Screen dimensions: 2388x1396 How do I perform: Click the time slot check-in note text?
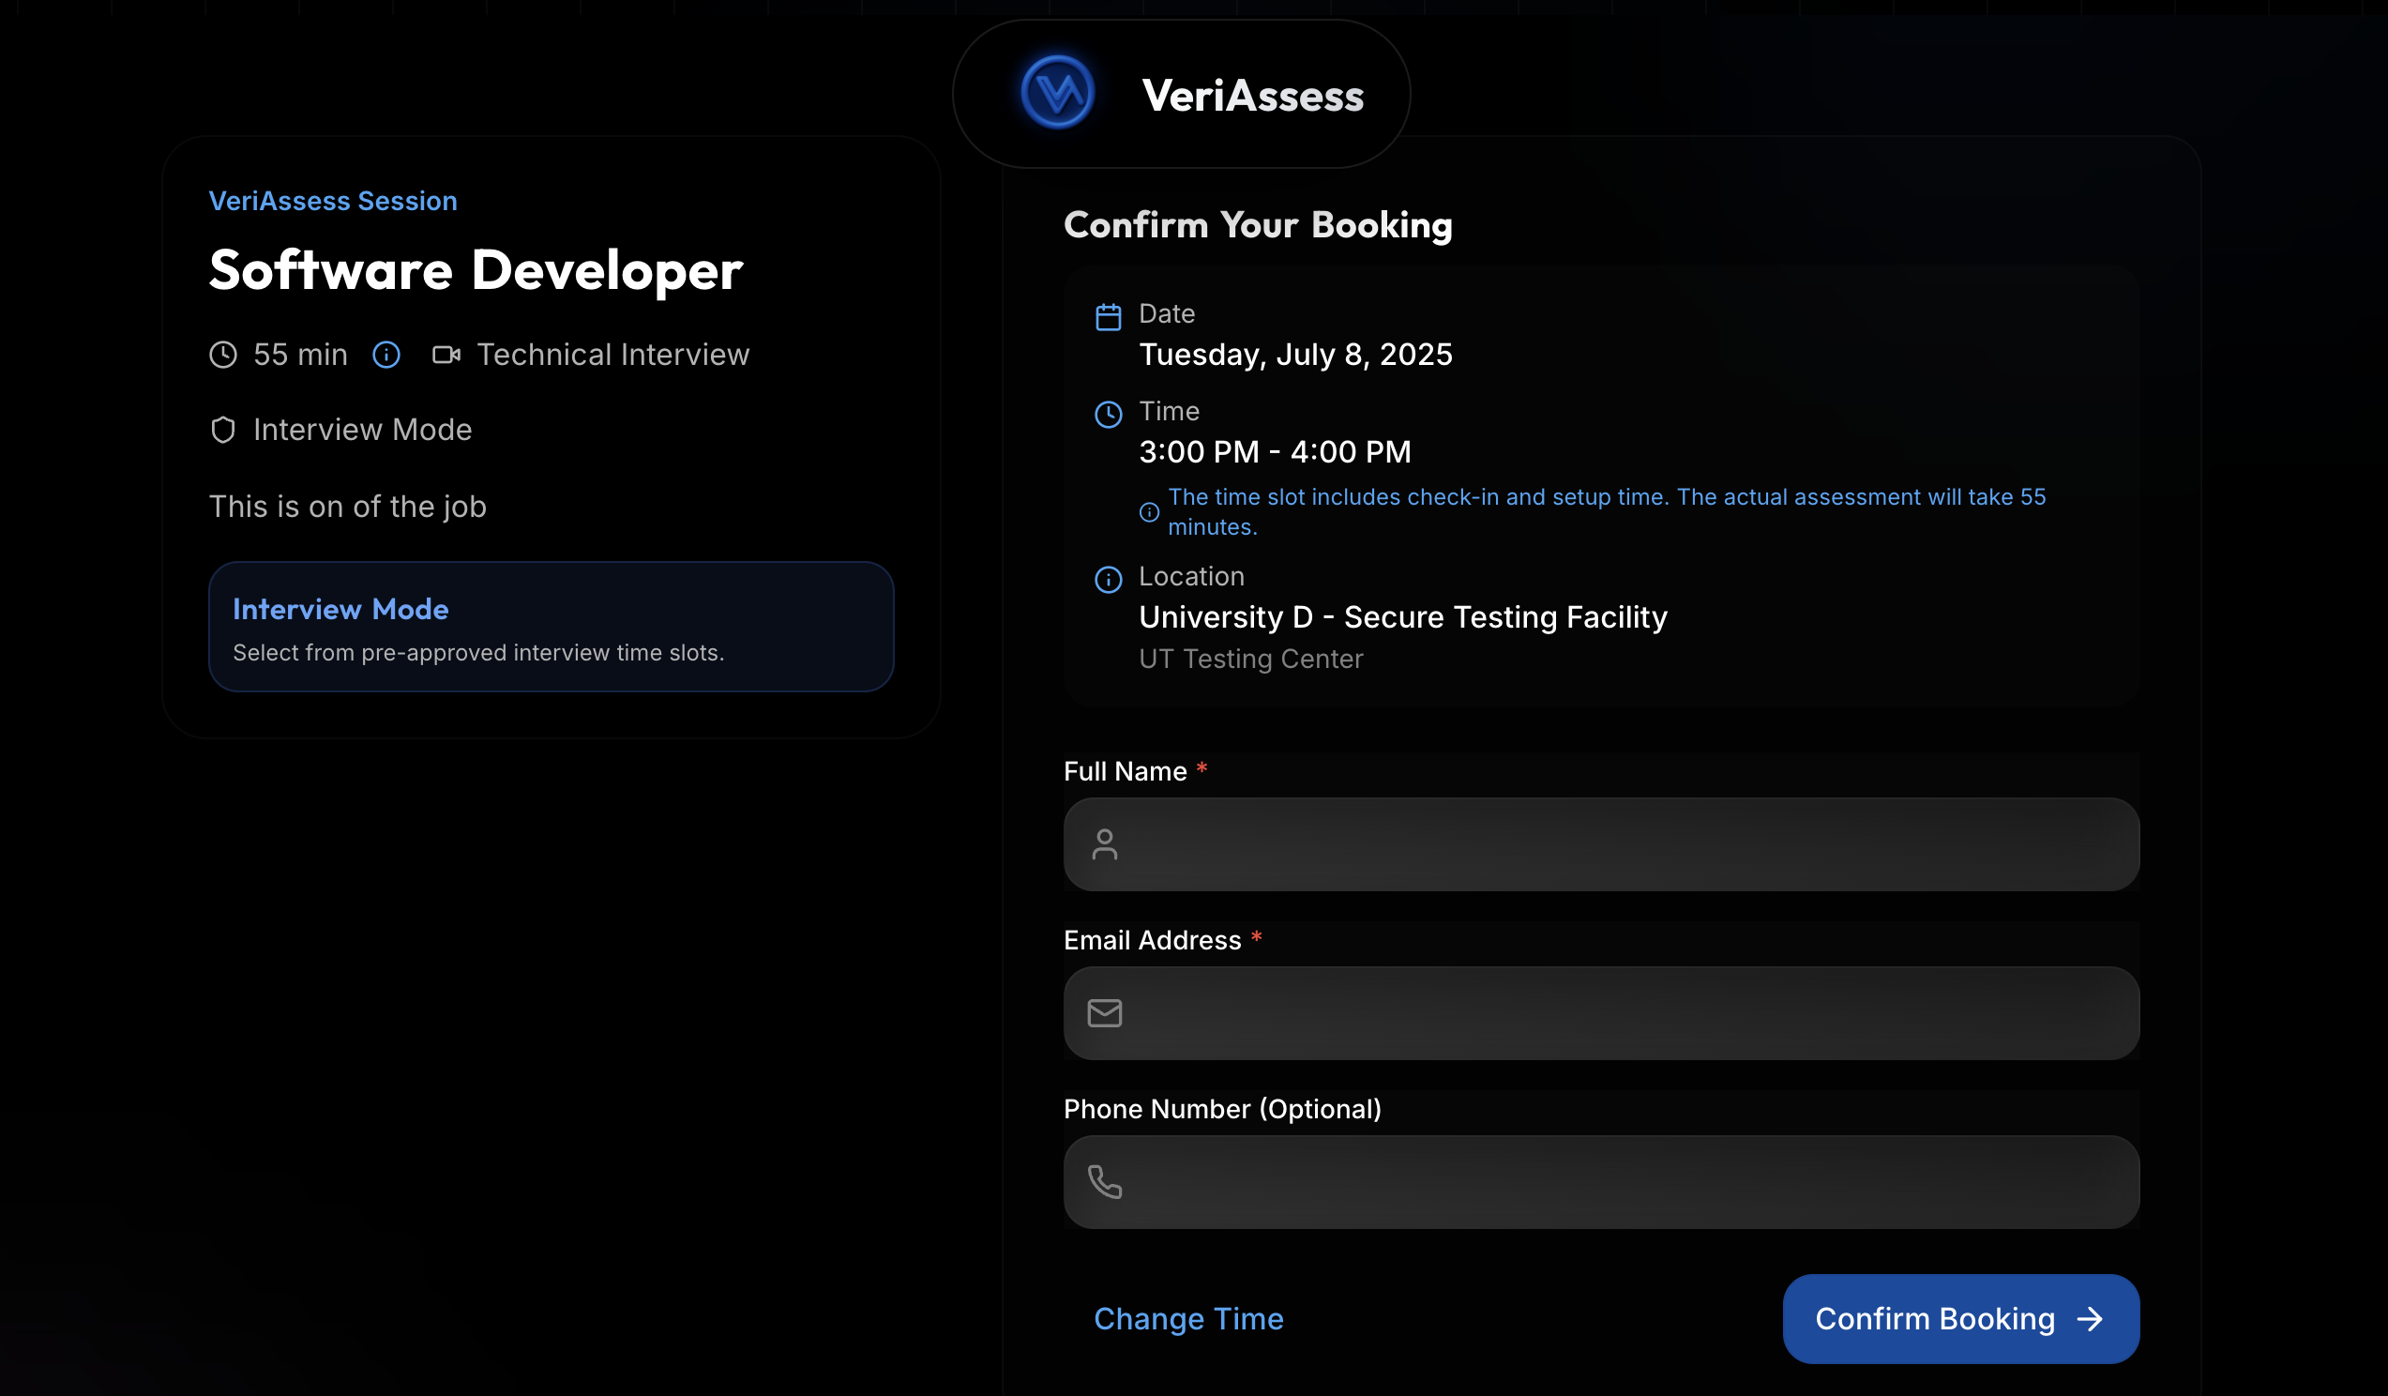coord(1606,511)
